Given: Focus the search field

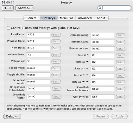Looking at the screenshot, I should [x=114, y=8].
